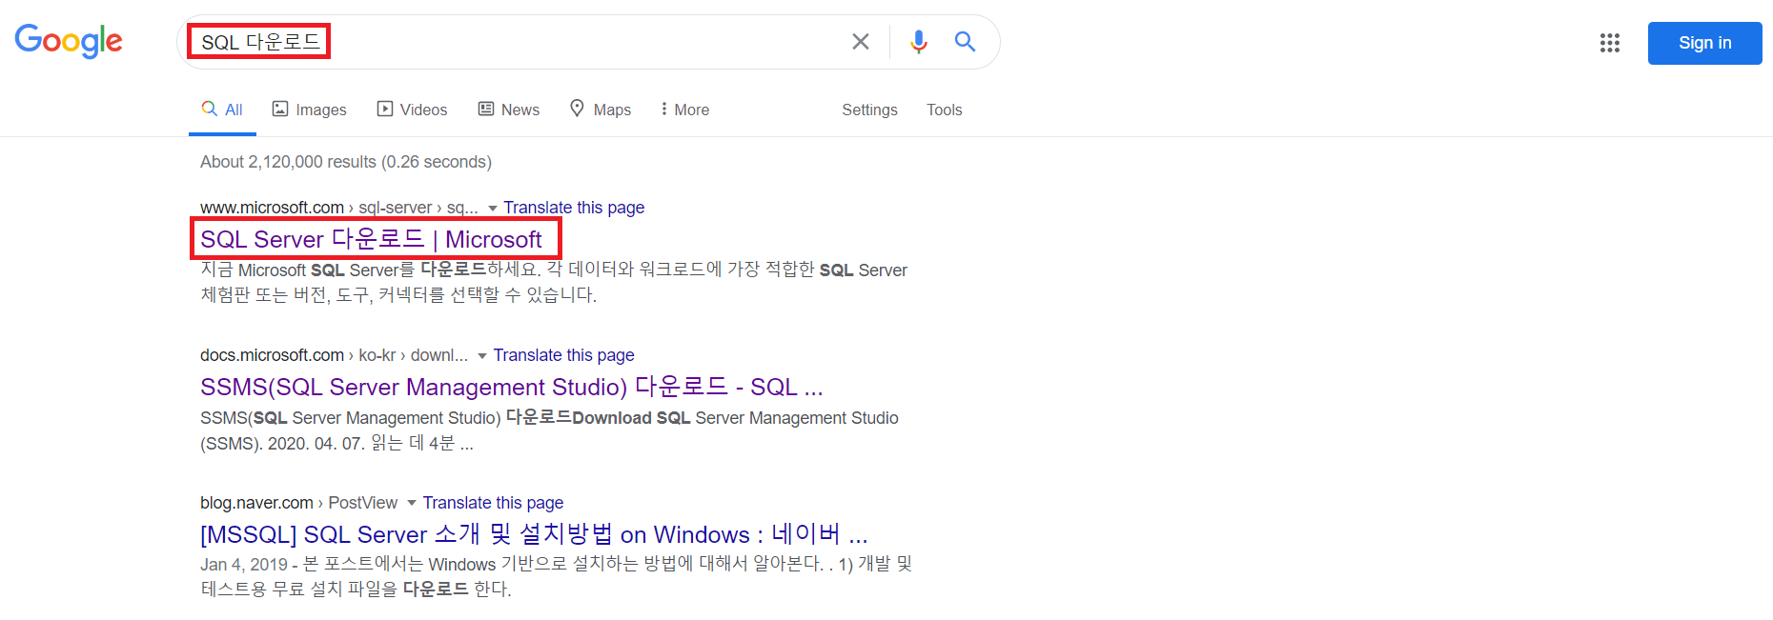Expand options arrow beside www.microsoft.com result
Screen dimensions: 1773x620
tap(493, 209)
